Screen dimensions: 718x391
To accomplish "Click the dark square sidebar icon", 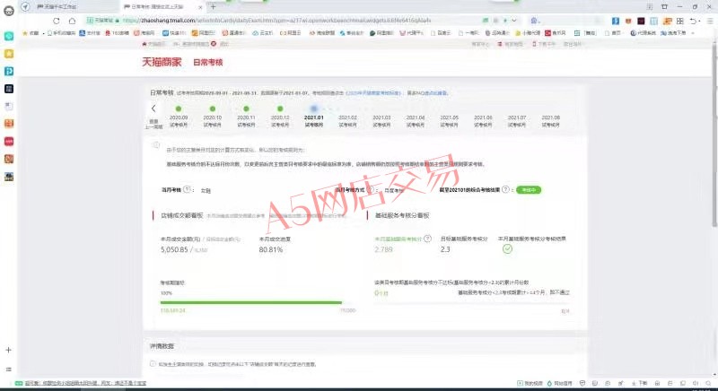I will pos(9,89).
